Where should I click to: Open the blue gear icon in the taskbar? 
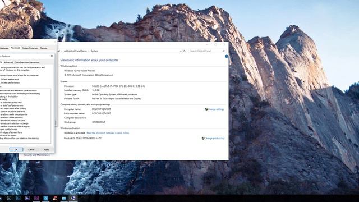point(45,198)
